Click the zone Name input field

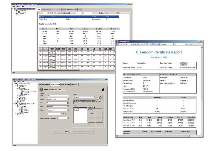click(x=58, y=96)
